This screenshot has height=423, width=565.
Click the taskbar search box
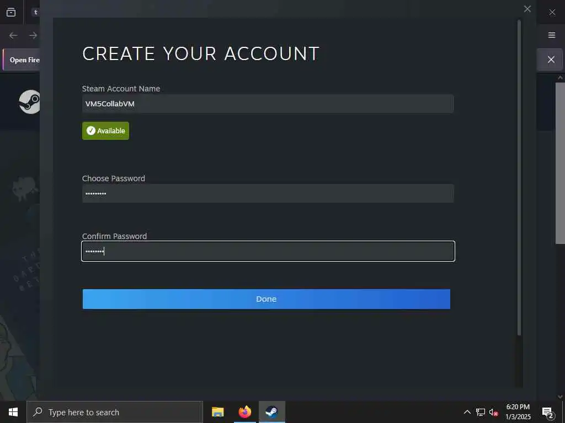pyautogui.click(x=115, y=412)
